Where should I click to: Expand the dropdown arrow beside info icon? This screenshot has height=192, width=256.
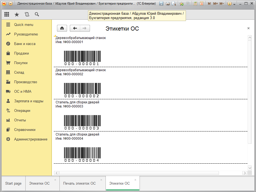coord(234,4)
